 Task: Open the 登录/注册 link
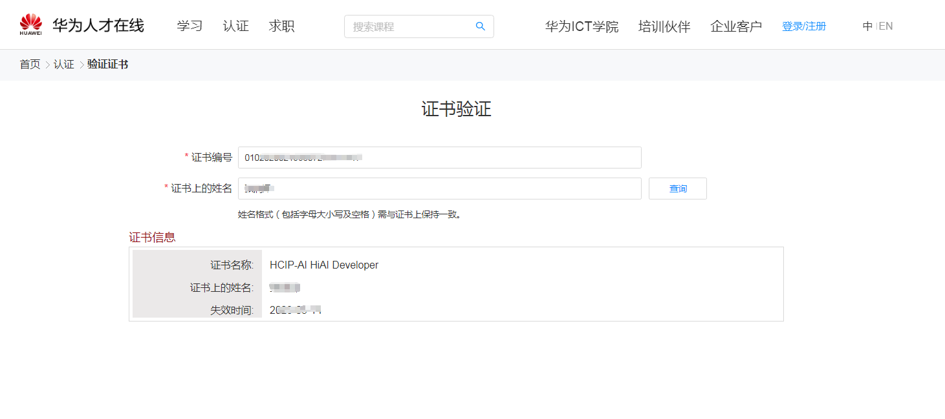pos(803,26)
